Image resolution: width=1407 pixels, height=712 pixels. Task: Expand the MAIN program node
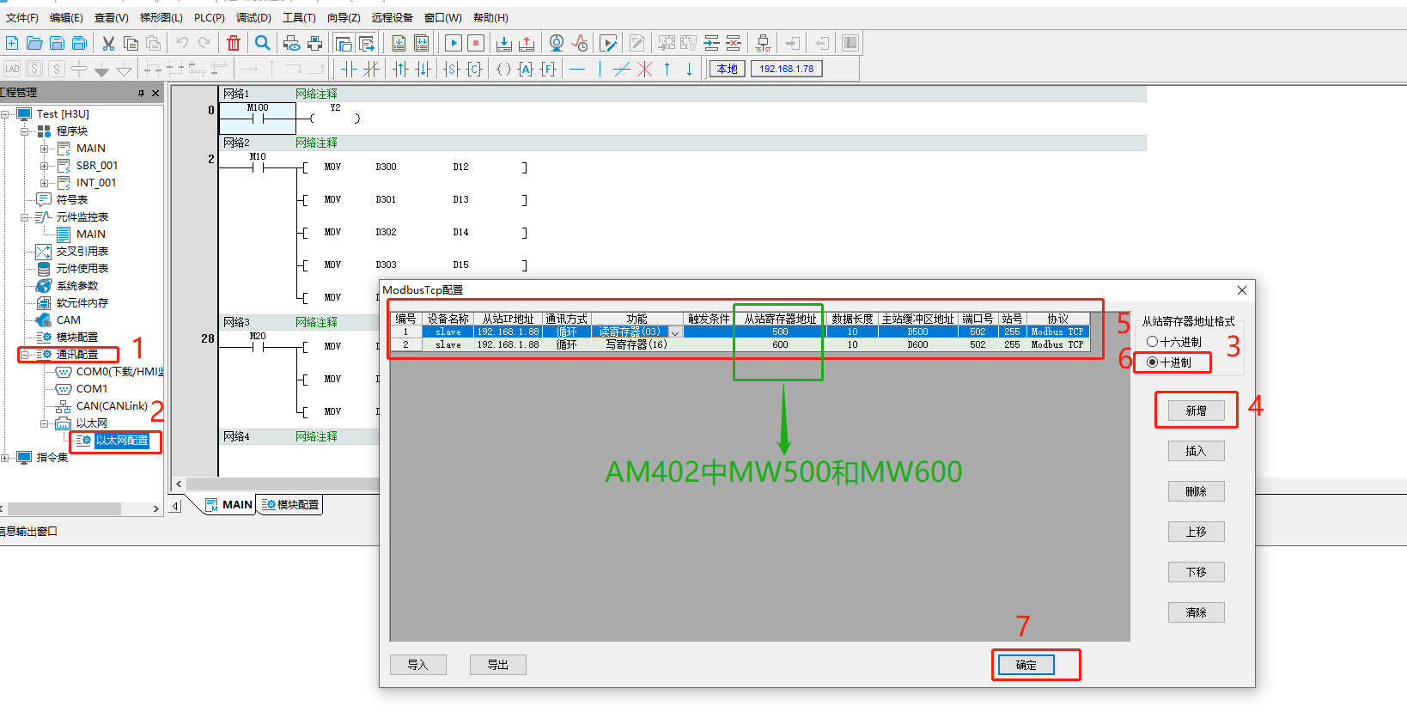pyautogui.click(x=45, y=148)
